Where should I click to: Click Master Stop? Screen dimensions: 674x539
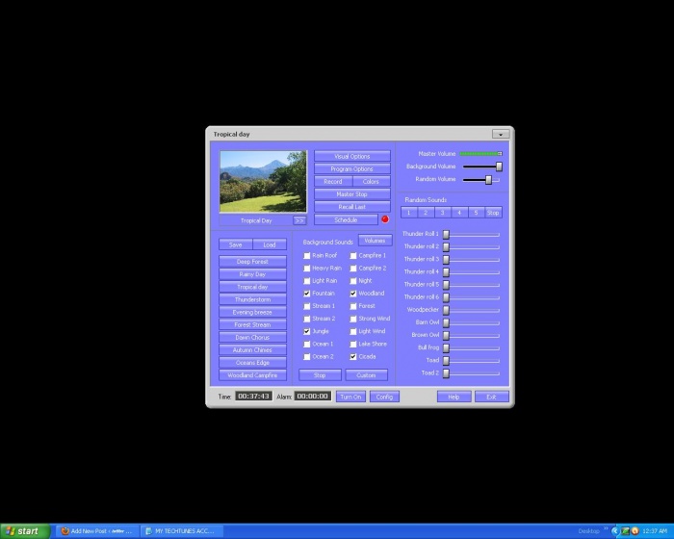point(352,194)
